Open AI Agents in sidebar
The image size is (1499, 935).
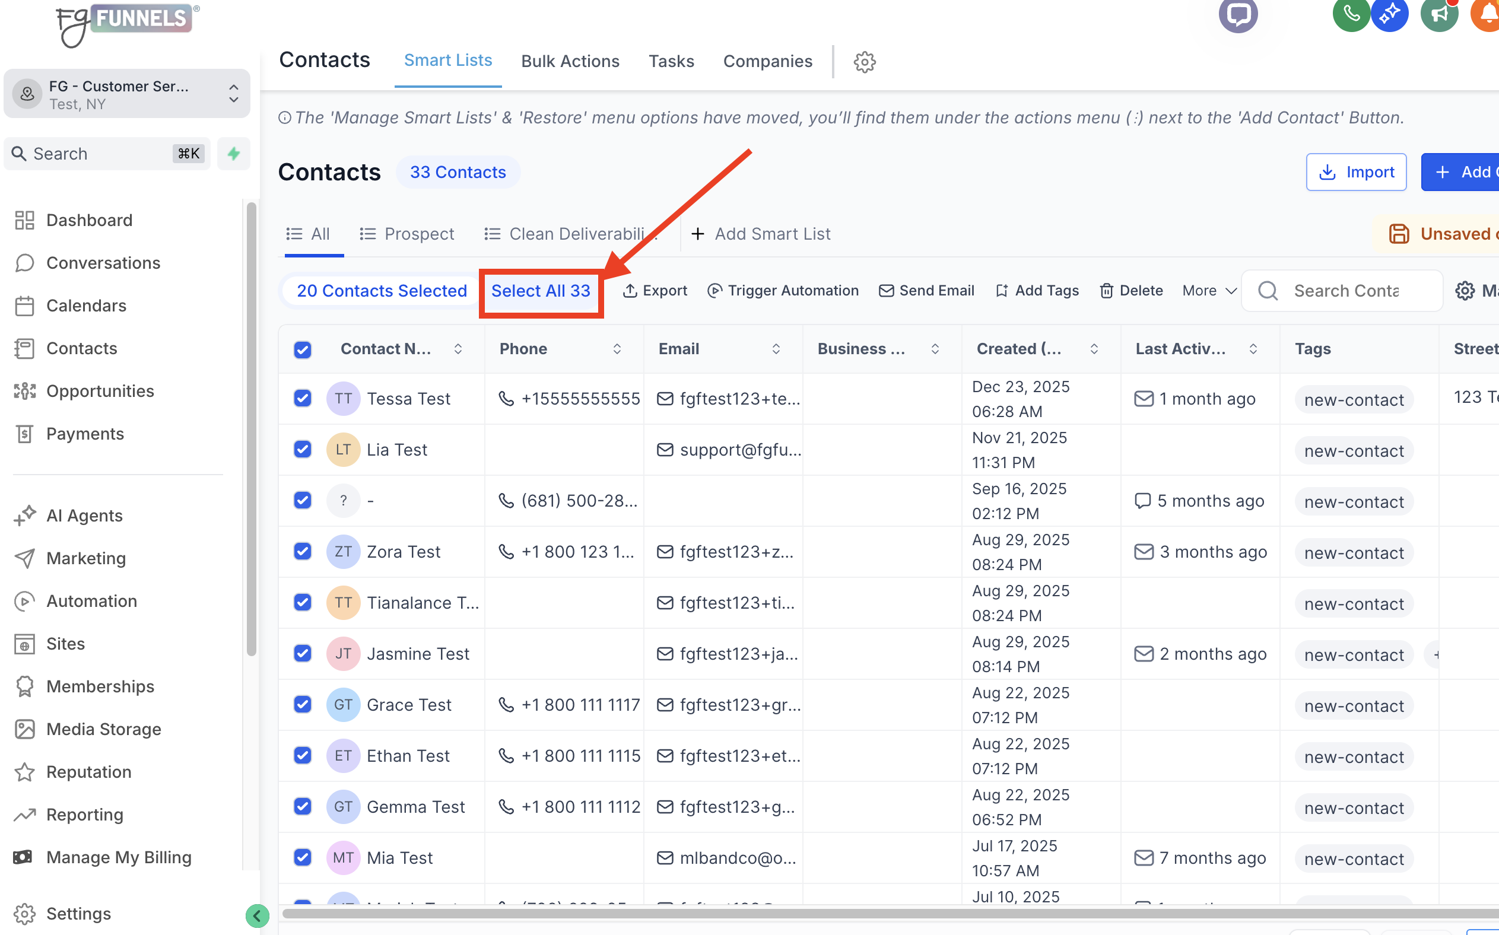85,516
